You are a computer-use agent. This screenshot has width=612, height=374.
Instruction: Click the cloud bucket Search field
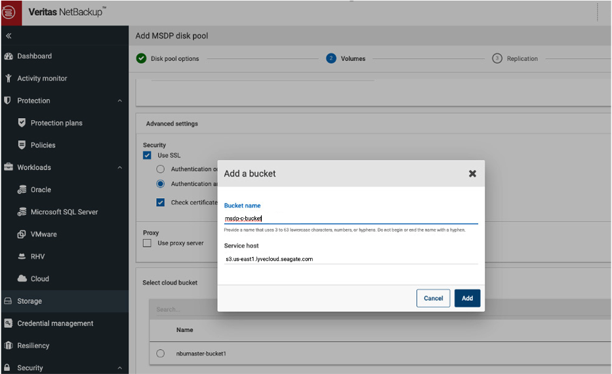tap(378, 309)
